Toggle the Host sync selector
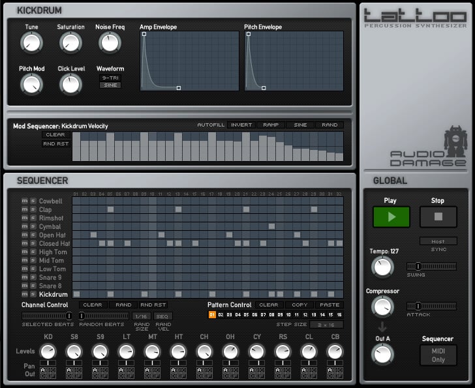This screenshot has width=475, height=388. 438,241
